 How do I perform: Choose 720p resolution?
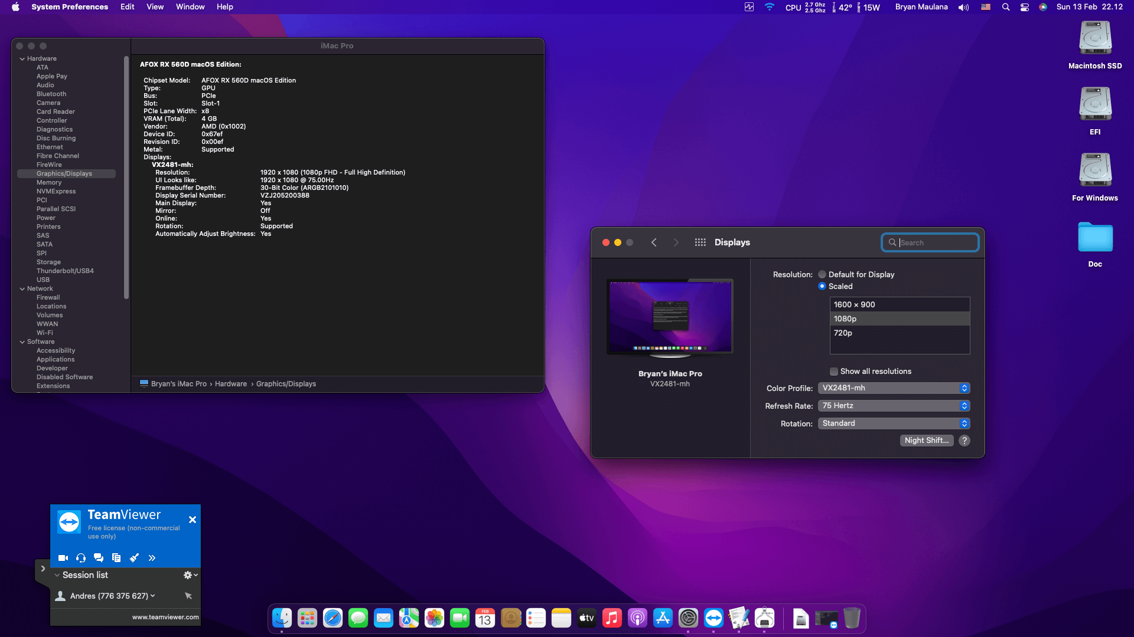pos(900,333)
